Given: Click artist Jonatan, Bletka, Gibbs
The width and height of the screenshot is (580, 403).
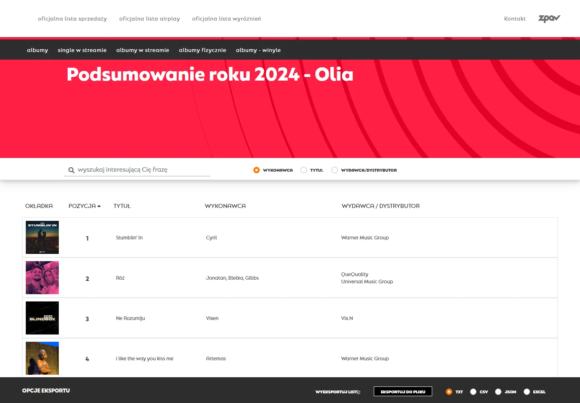Looking at the screenshot, I should click(232, 278).
